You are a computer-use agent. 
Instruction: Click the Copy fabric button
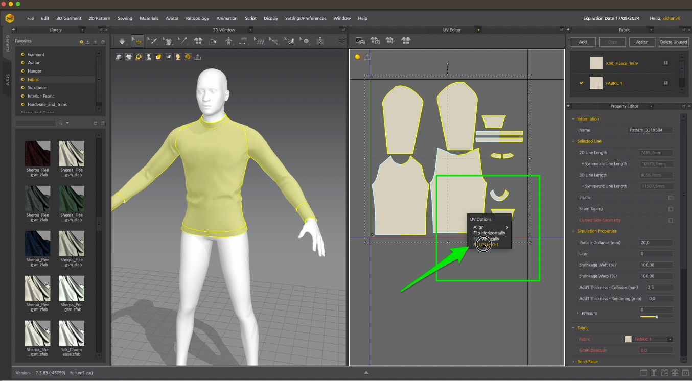tap(612, 42)
